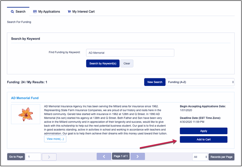Expand description with View more(...)
This screenshot has width=242, height=167.
pos(55,139)
